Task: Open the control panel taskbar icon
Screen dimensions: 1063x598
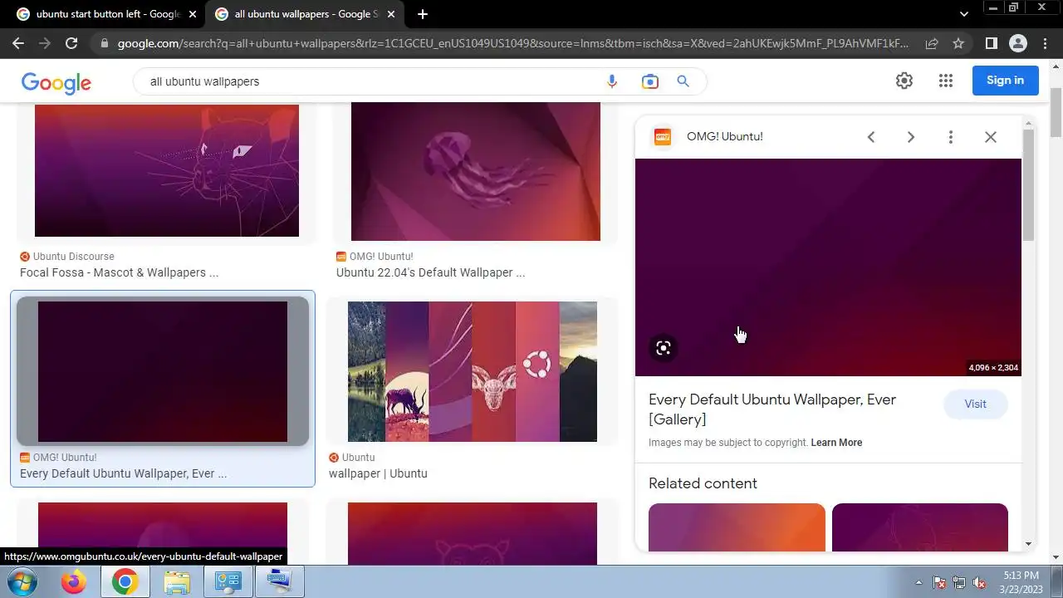Action: [x=228, y=582]
